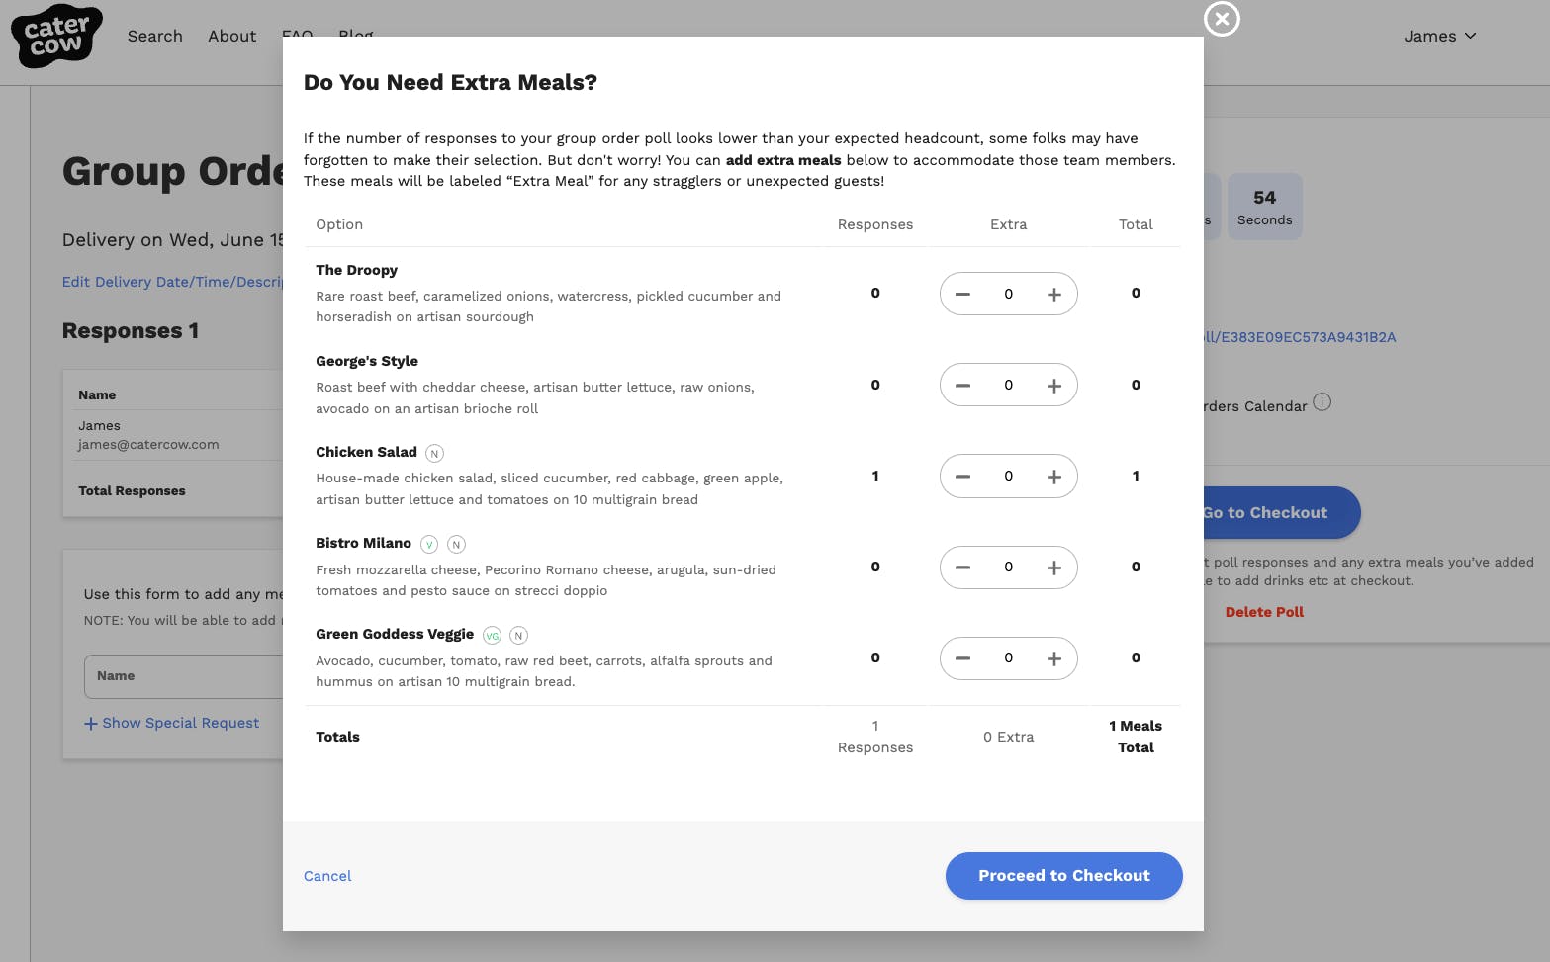Increase Bistro Milano extra meals
This screenshot has width=1550, height=962.
(1053, 568)
